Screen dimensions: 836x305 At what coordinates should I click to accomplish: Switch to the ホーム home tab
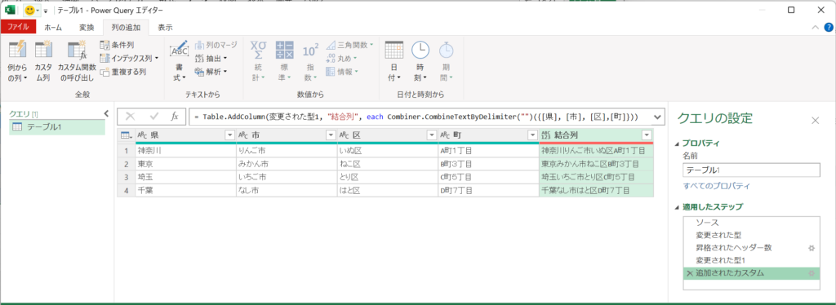click(x=53, y=27)
